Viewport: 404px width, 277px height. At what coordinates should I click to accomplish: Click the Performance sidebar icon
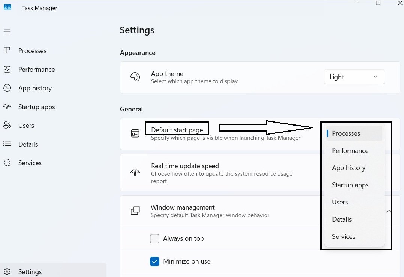coord(7,69)
